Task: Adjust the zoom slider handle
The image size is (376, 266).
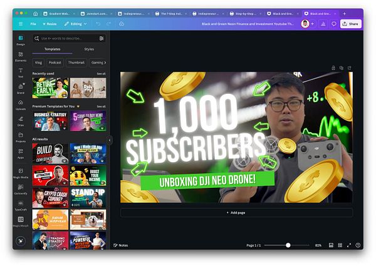Action: 288,245
